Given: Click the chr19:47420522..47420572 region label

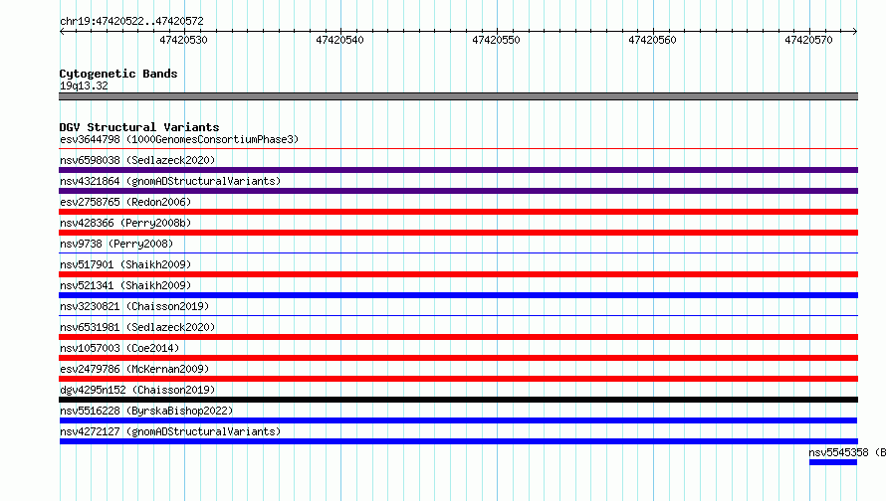Looking at the screenshot, I should pos(131,22).
